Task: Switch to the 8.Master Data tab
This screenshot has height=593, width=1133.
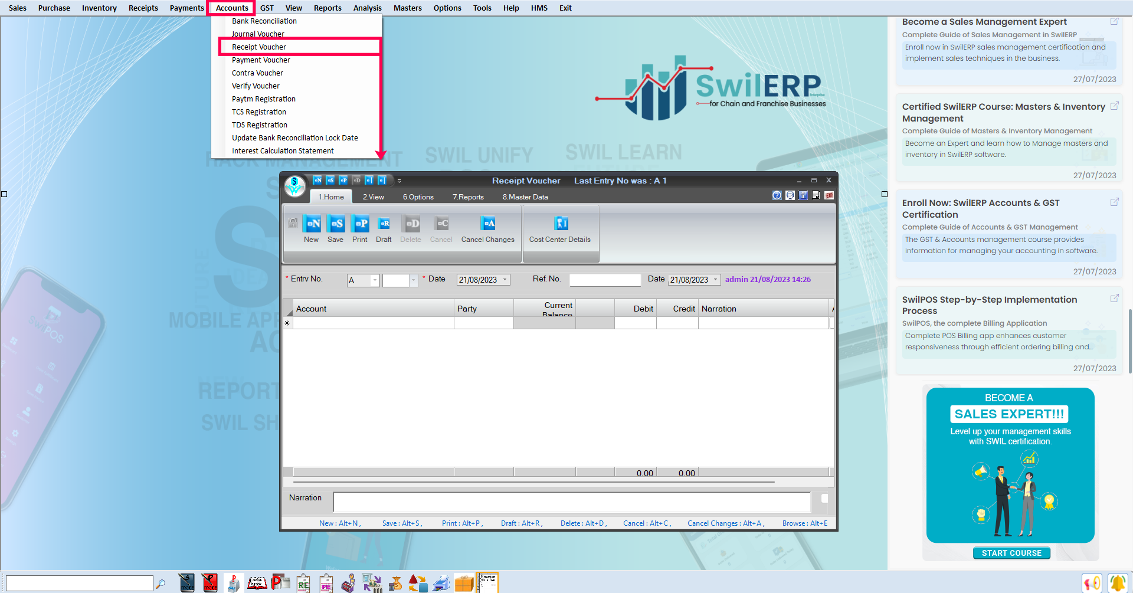Action: [525, 197]
